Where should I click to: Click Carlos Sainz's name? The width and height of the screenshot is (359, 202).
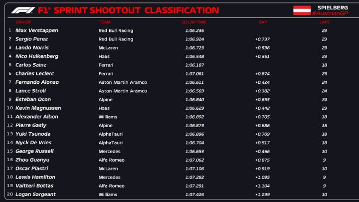31,65
